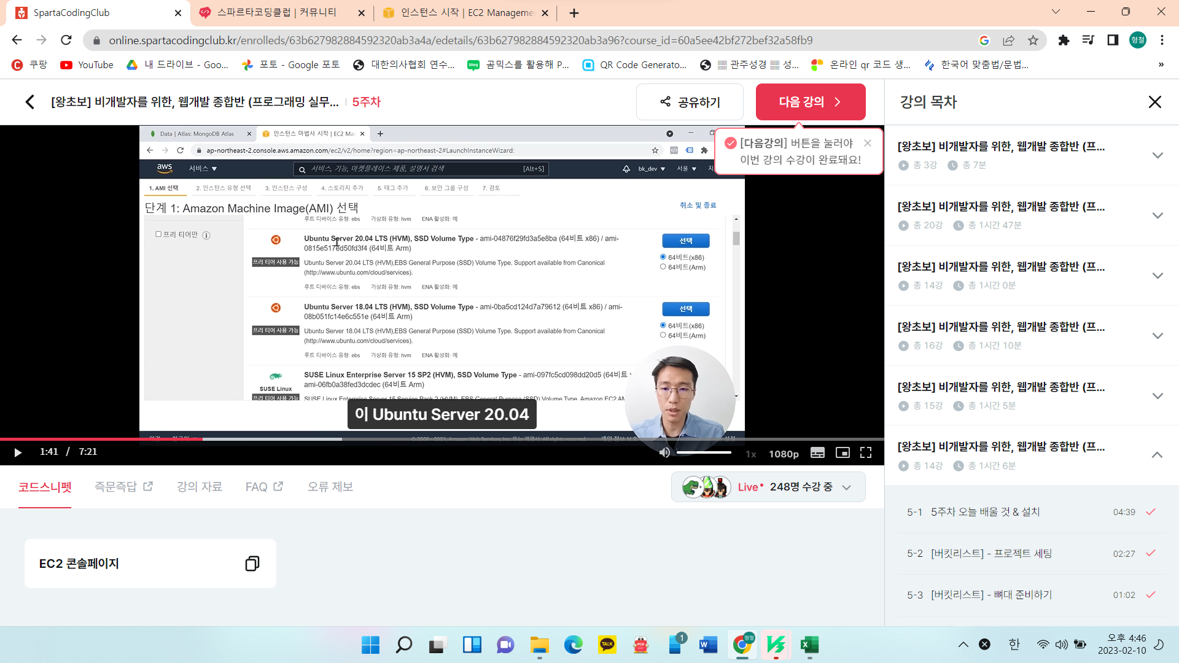
Task: Change video quality 1080p
Action: 784,454
